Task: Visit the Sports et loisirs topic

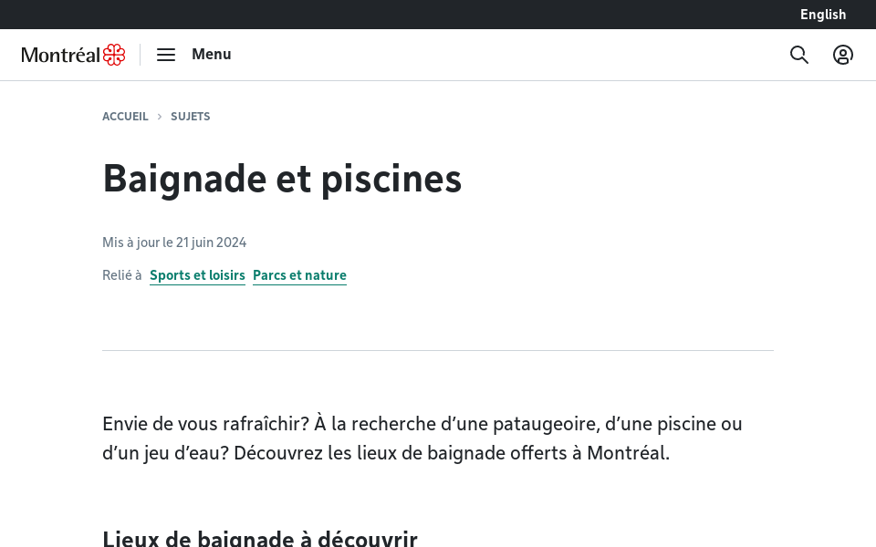Action: click(197, 275)
